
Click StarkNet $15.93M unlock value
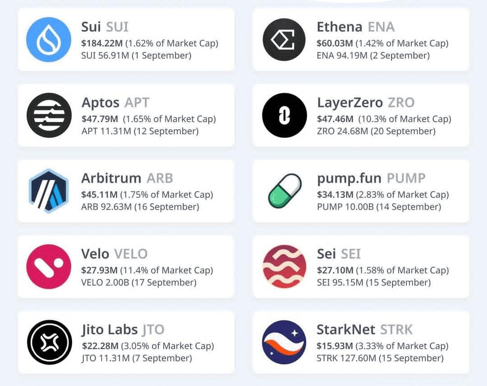(335, 346)
